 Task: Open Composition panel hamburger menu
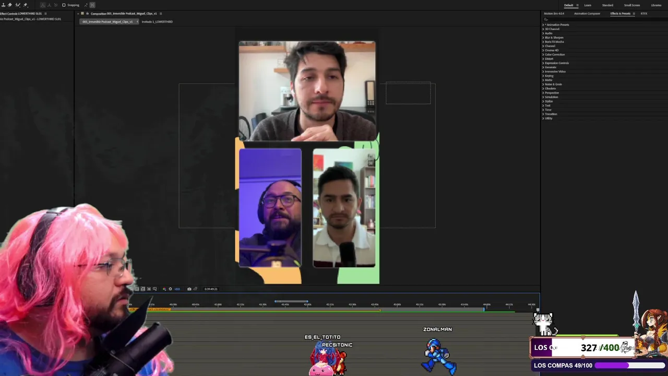[x=161, y=14]
